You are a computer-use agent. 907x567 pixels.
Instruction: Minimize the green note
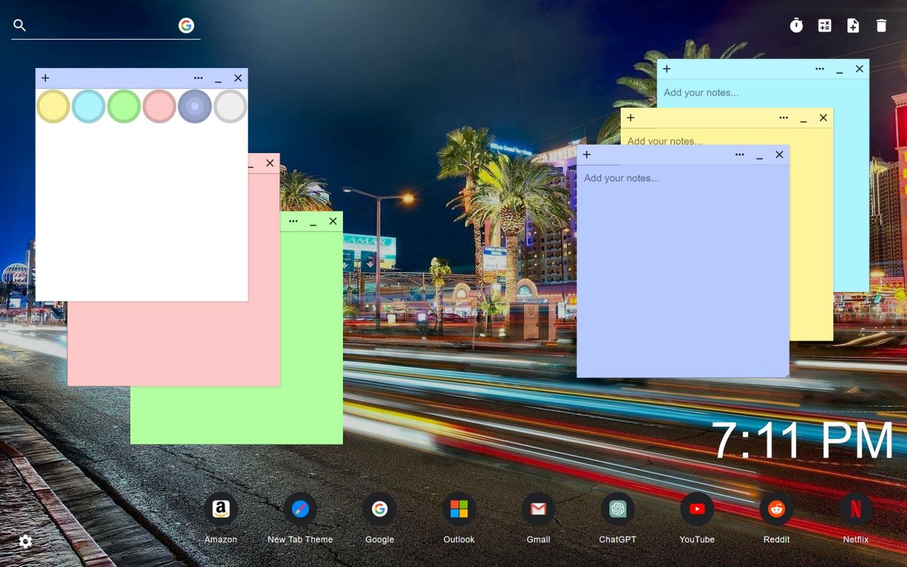pos(313,222)
